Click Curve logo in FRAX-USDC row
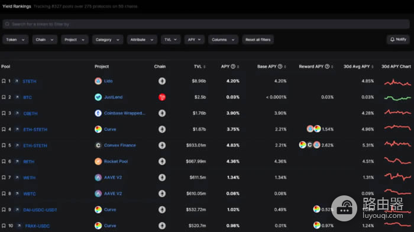 98,226
